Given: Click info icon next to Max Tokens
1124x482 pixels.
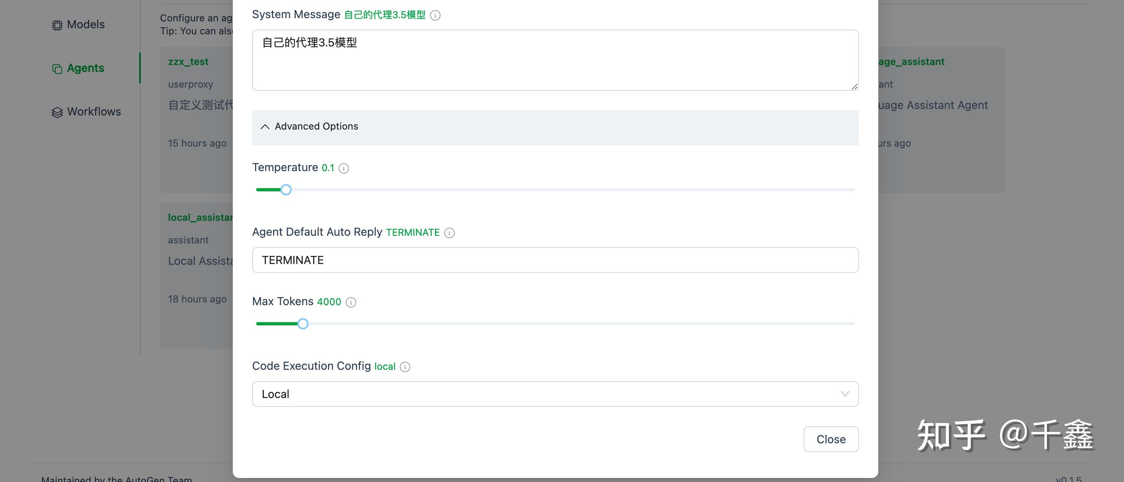Looking at the screenshot, I should [351, 302].
